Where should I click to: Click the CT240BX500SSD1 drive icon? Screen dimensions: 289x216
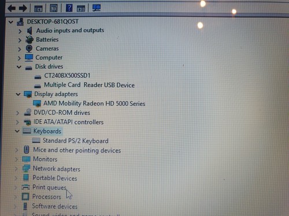click(x=38, y=77)
